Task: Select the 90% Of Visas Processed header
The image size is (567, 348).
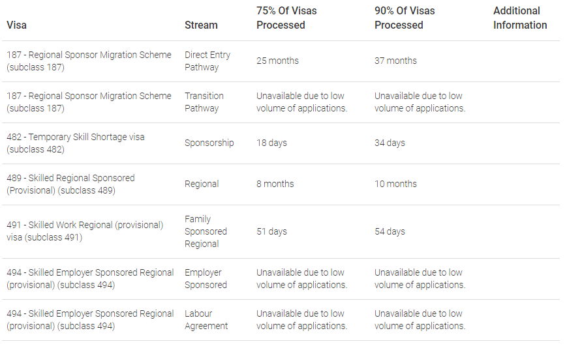Action: tap(405, 18)
